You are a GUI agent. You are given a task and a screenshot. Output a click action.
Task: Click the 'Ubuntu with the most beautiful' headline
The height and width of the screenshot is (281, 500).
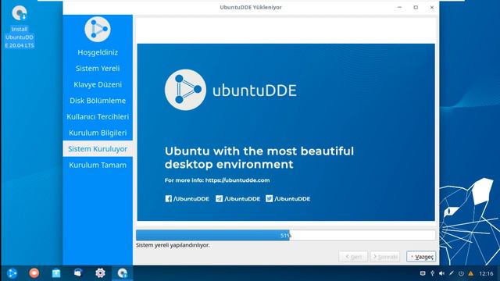point(259,151)
